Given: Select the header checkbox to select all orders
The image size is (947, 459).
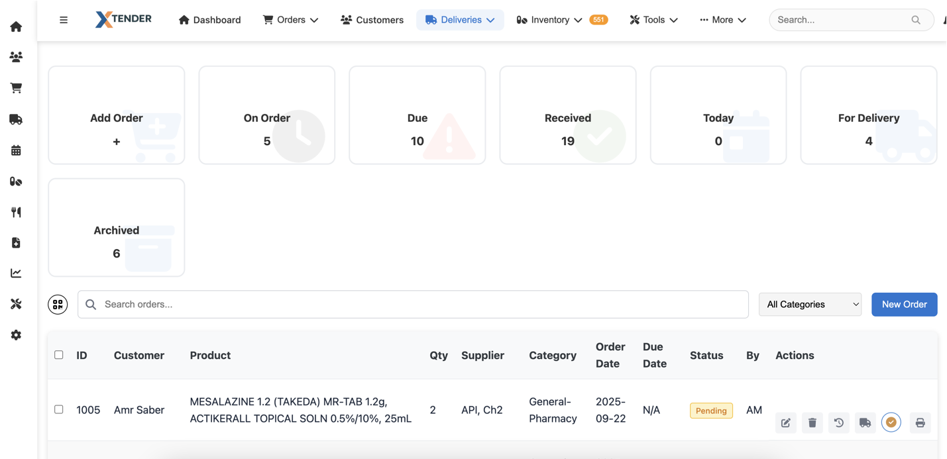Looking at the screenshot, I should tap(58, 355).
